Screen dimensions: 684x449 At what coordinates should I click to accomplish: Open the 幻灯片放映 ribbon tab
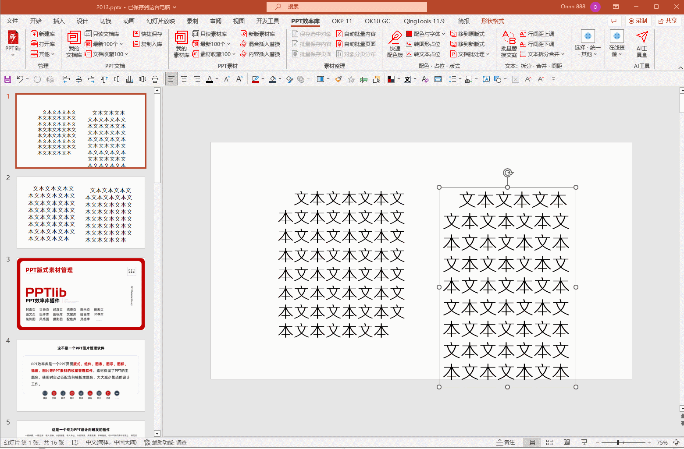(x=161, y=21)
